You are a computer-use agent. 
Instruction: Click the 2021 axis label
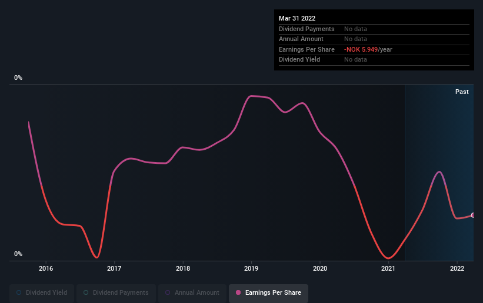[x=388, y=268]
